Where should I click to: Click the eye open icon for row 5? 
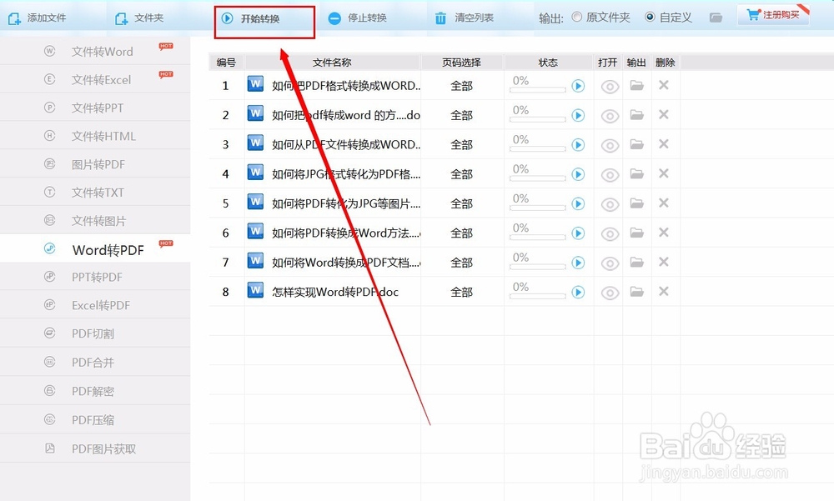[610, 205]
